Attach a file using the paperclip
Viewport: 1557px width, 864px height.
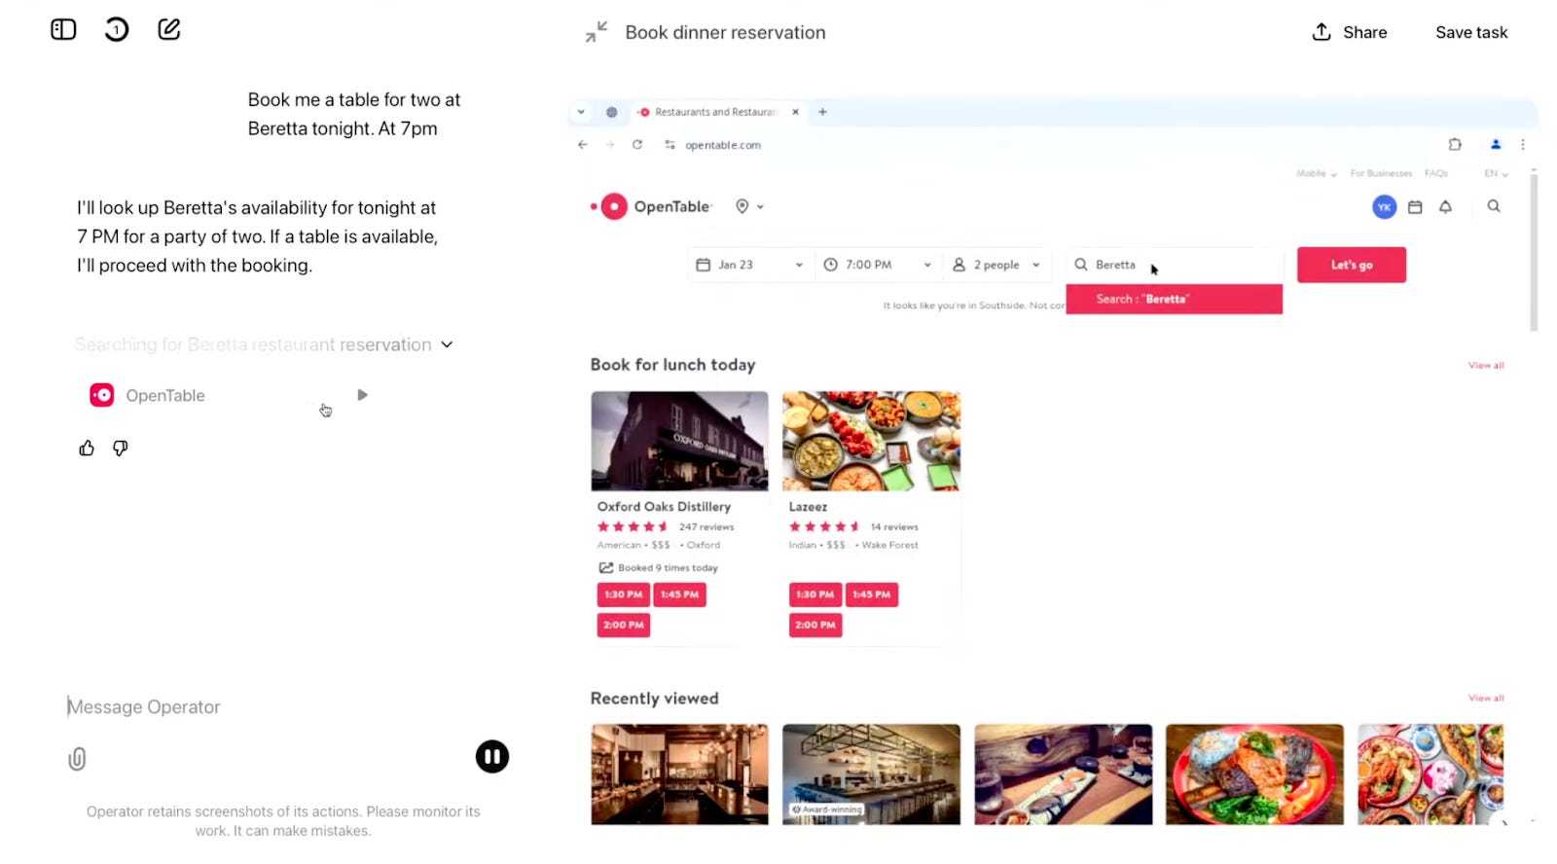pyautogui.click(x=77, y=758)
